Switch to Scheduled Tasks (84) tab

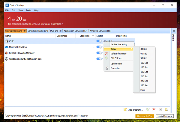tap(38, 31)
